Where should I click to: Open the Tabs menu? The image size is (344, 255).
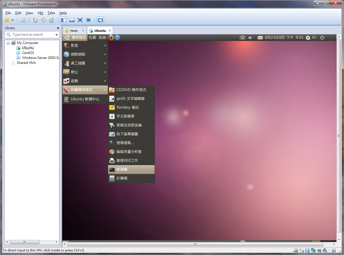[x=51, y=13]
